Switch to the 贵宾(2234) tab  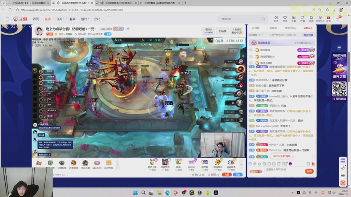[290, 28]
